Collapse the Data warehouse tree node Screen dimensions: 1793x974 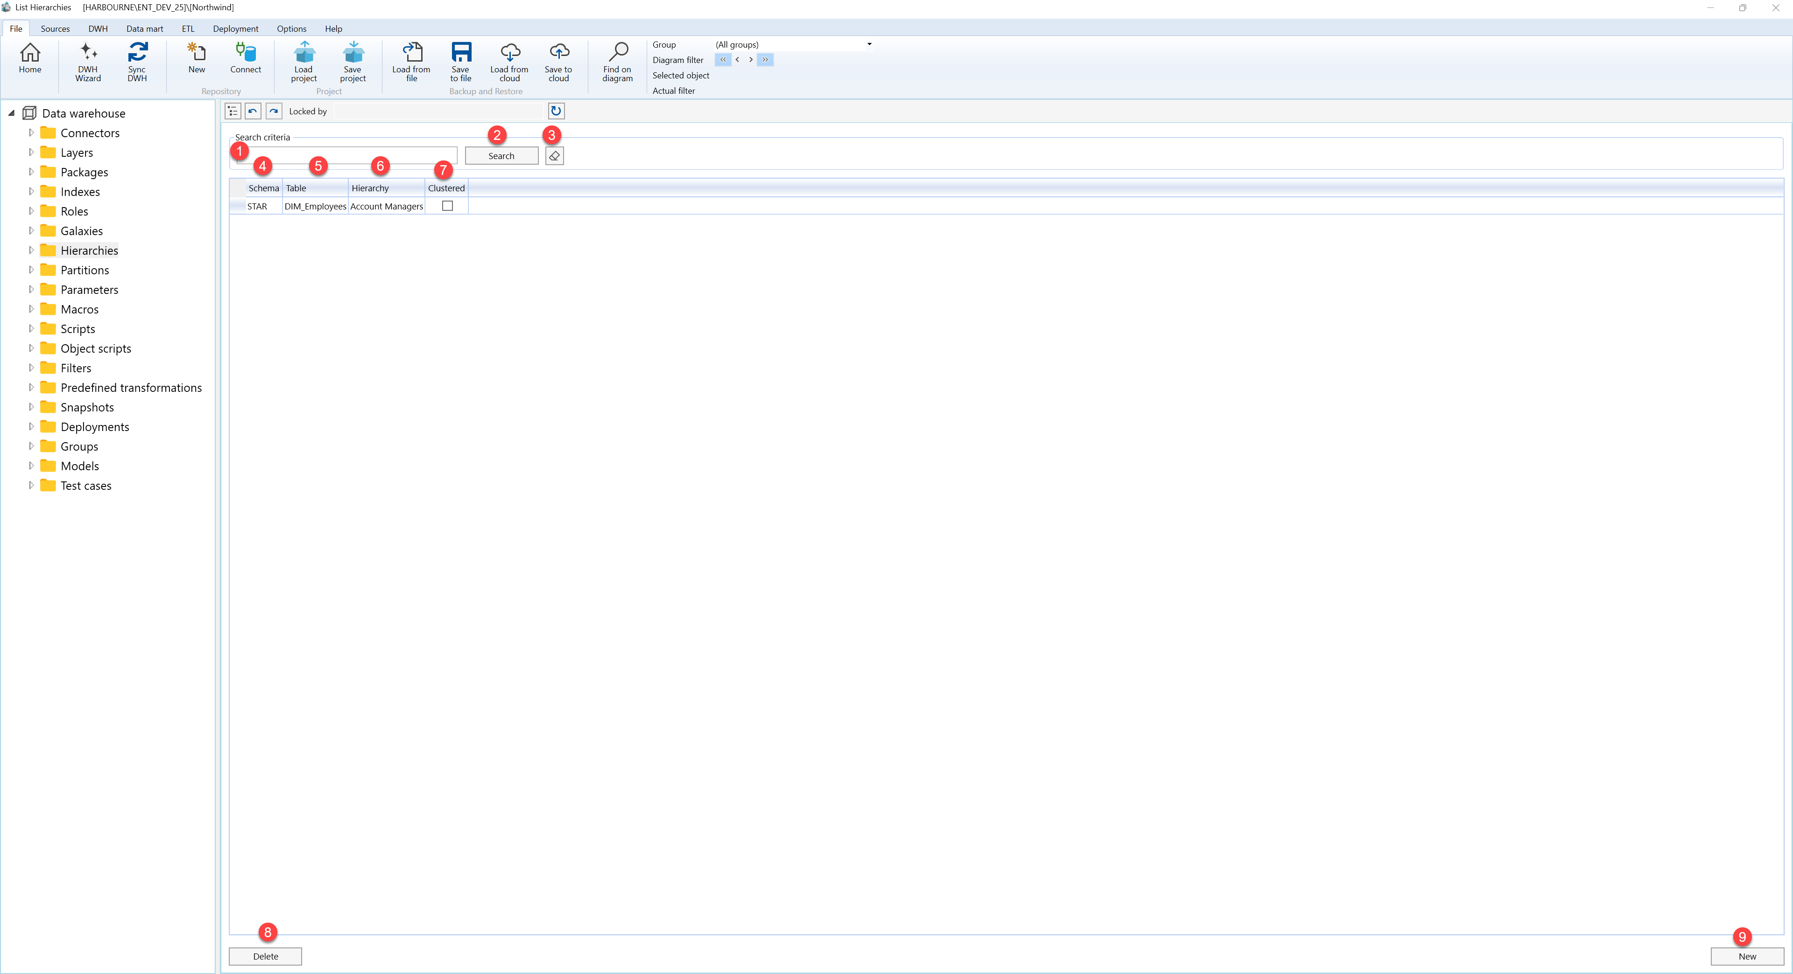(11, 112)
